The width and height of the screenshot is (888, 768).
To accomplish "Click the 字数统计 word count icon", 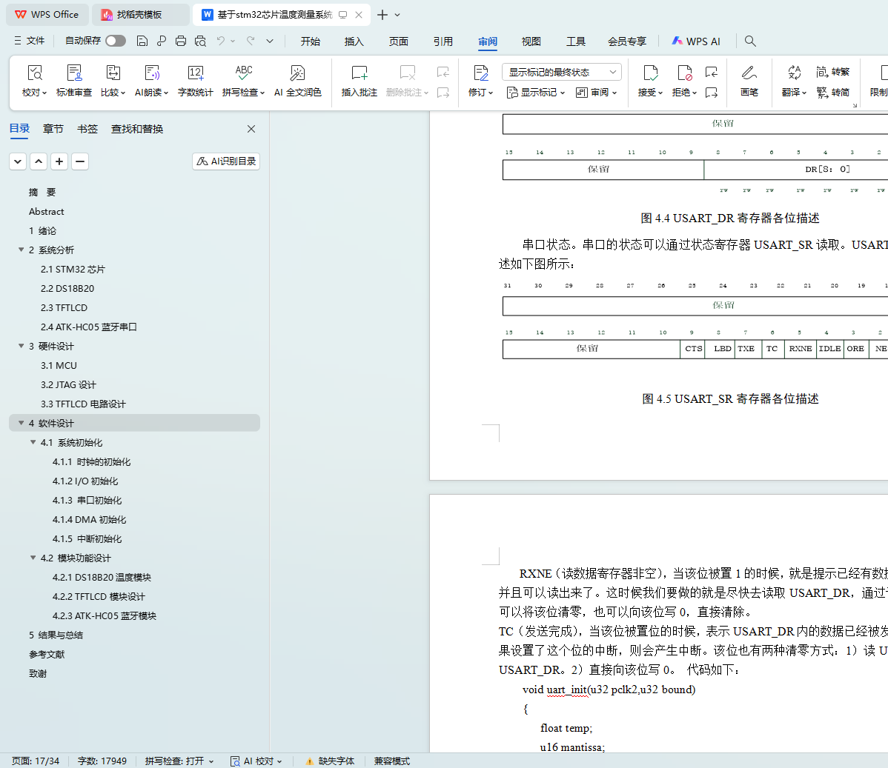I will [x=195, y=73].
